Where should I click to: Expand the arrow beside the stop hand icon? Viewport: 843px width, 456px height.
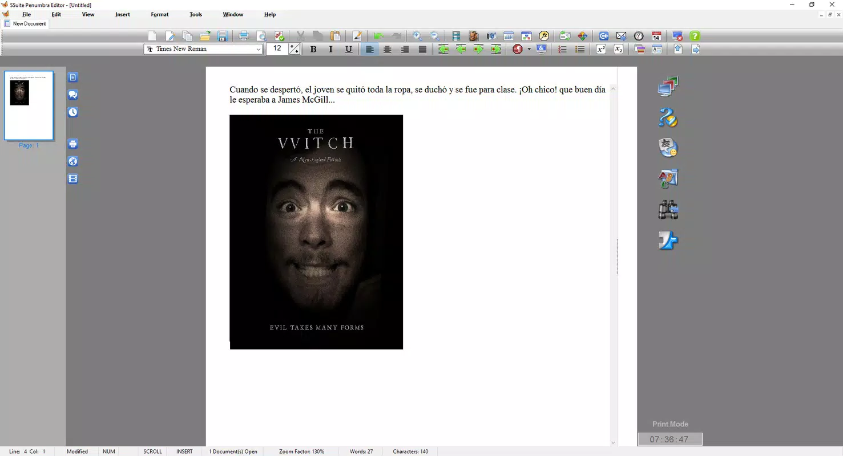pos(529,50)
